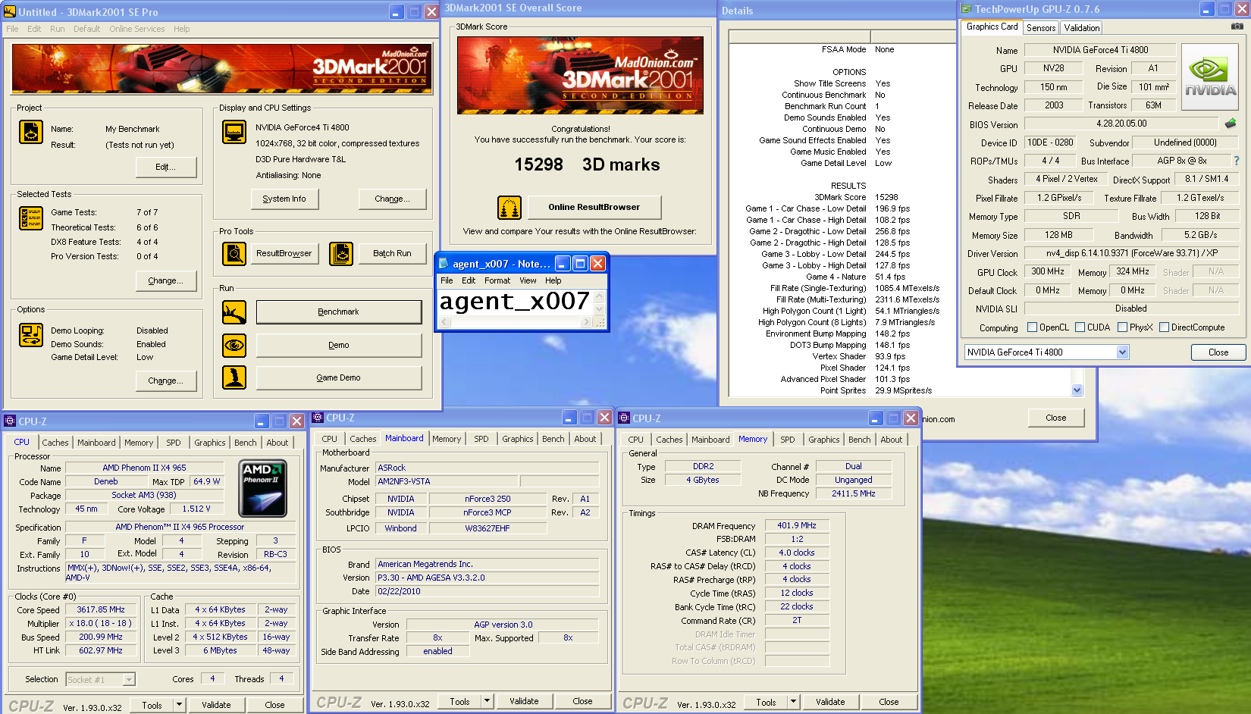Open the Help menu in 3DMark2001
The width and height of the screenshot is (1251, 714).
[182, 29]
